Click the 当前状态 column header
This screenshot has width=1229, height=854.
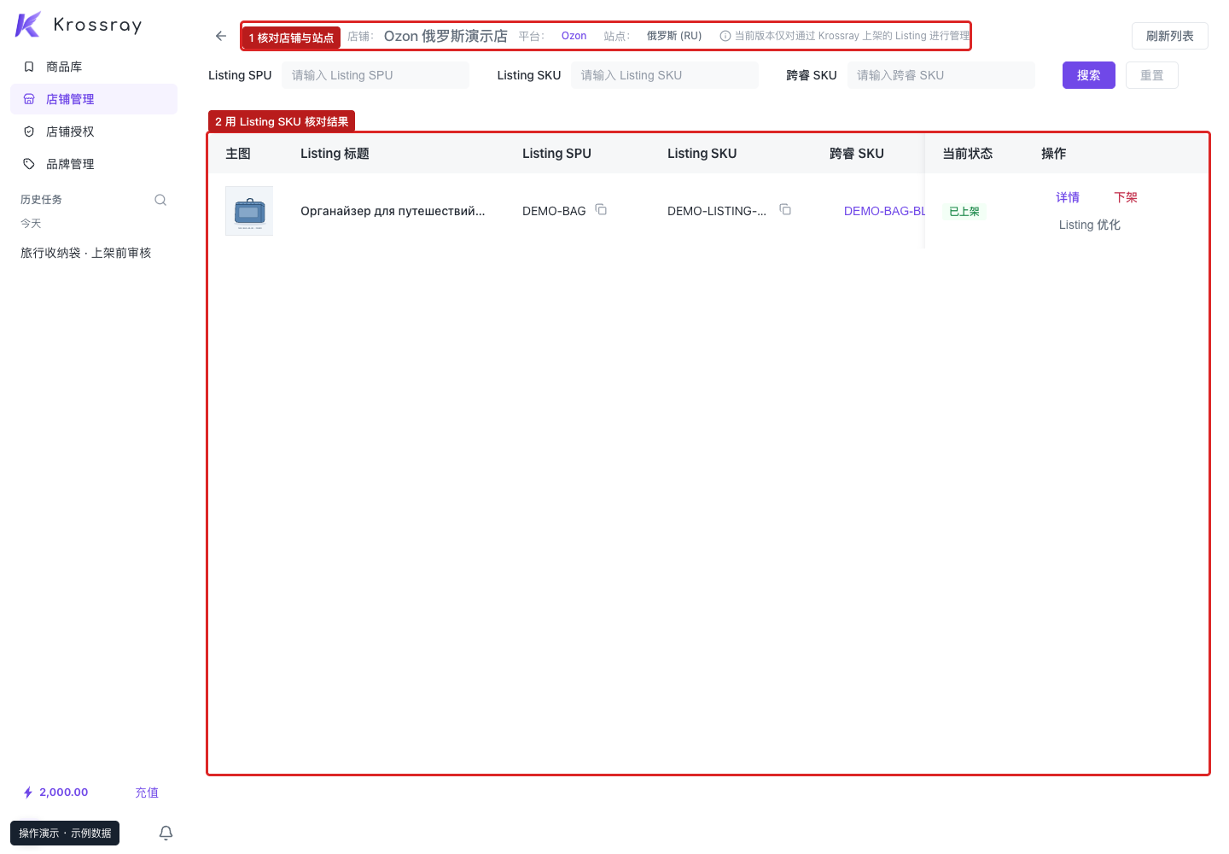(968, 154)
